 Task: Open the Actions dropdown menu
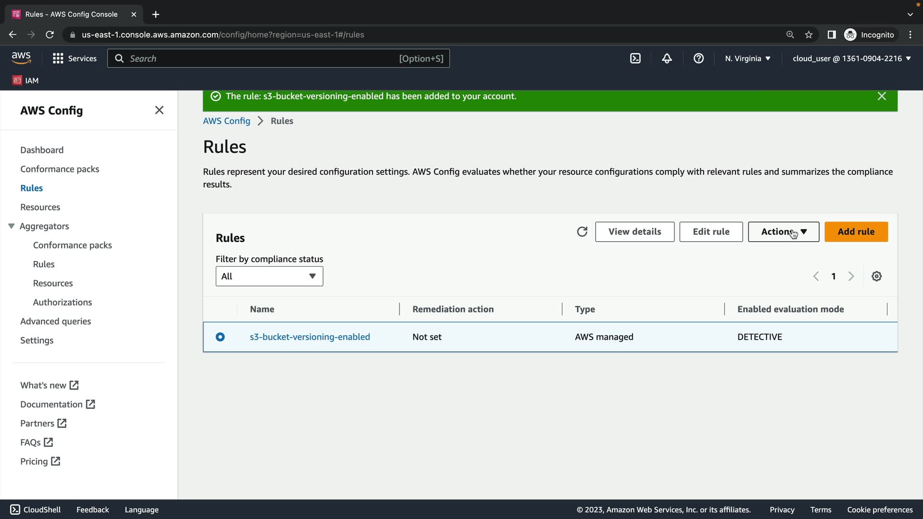[x=783, y=232]
